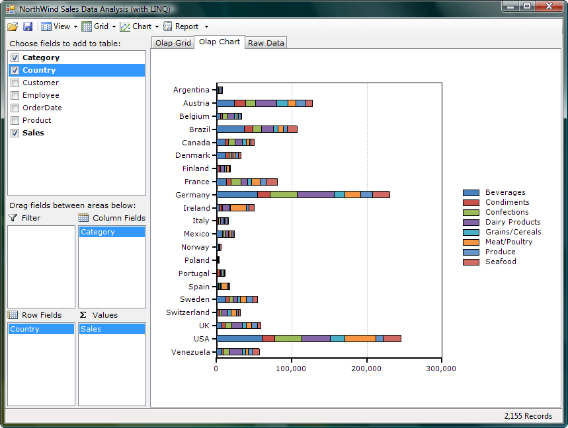Click the Report document icon

tap(168, 26)
